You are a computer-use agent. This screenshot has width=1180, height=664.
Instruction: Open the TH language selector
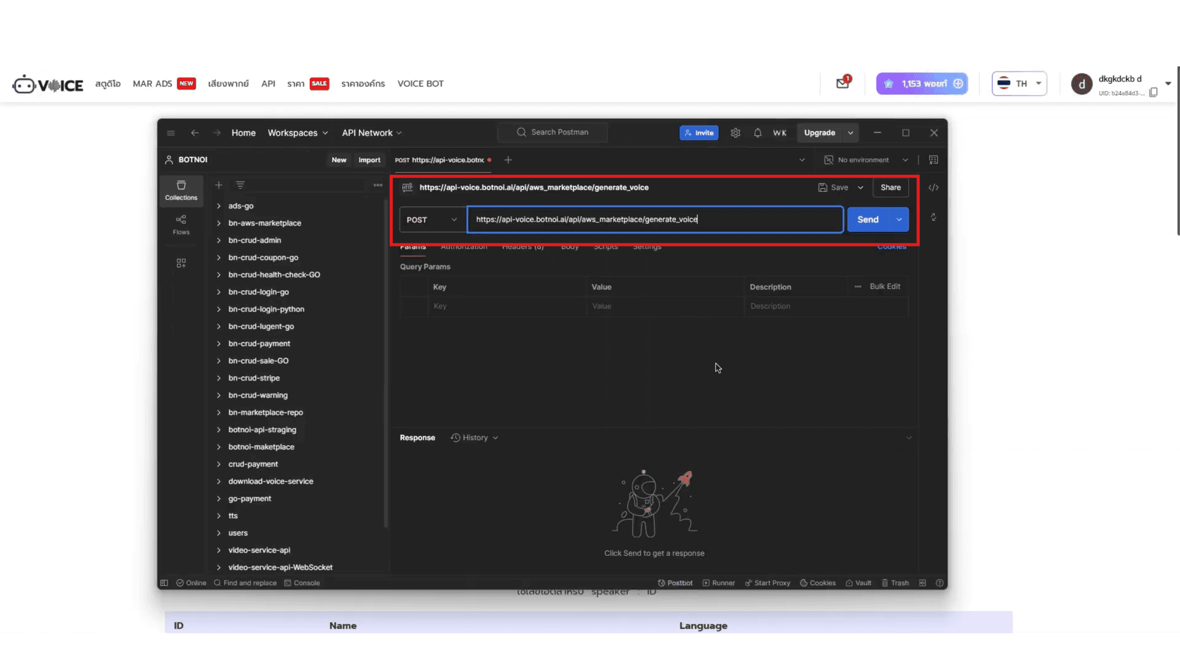1019,84
